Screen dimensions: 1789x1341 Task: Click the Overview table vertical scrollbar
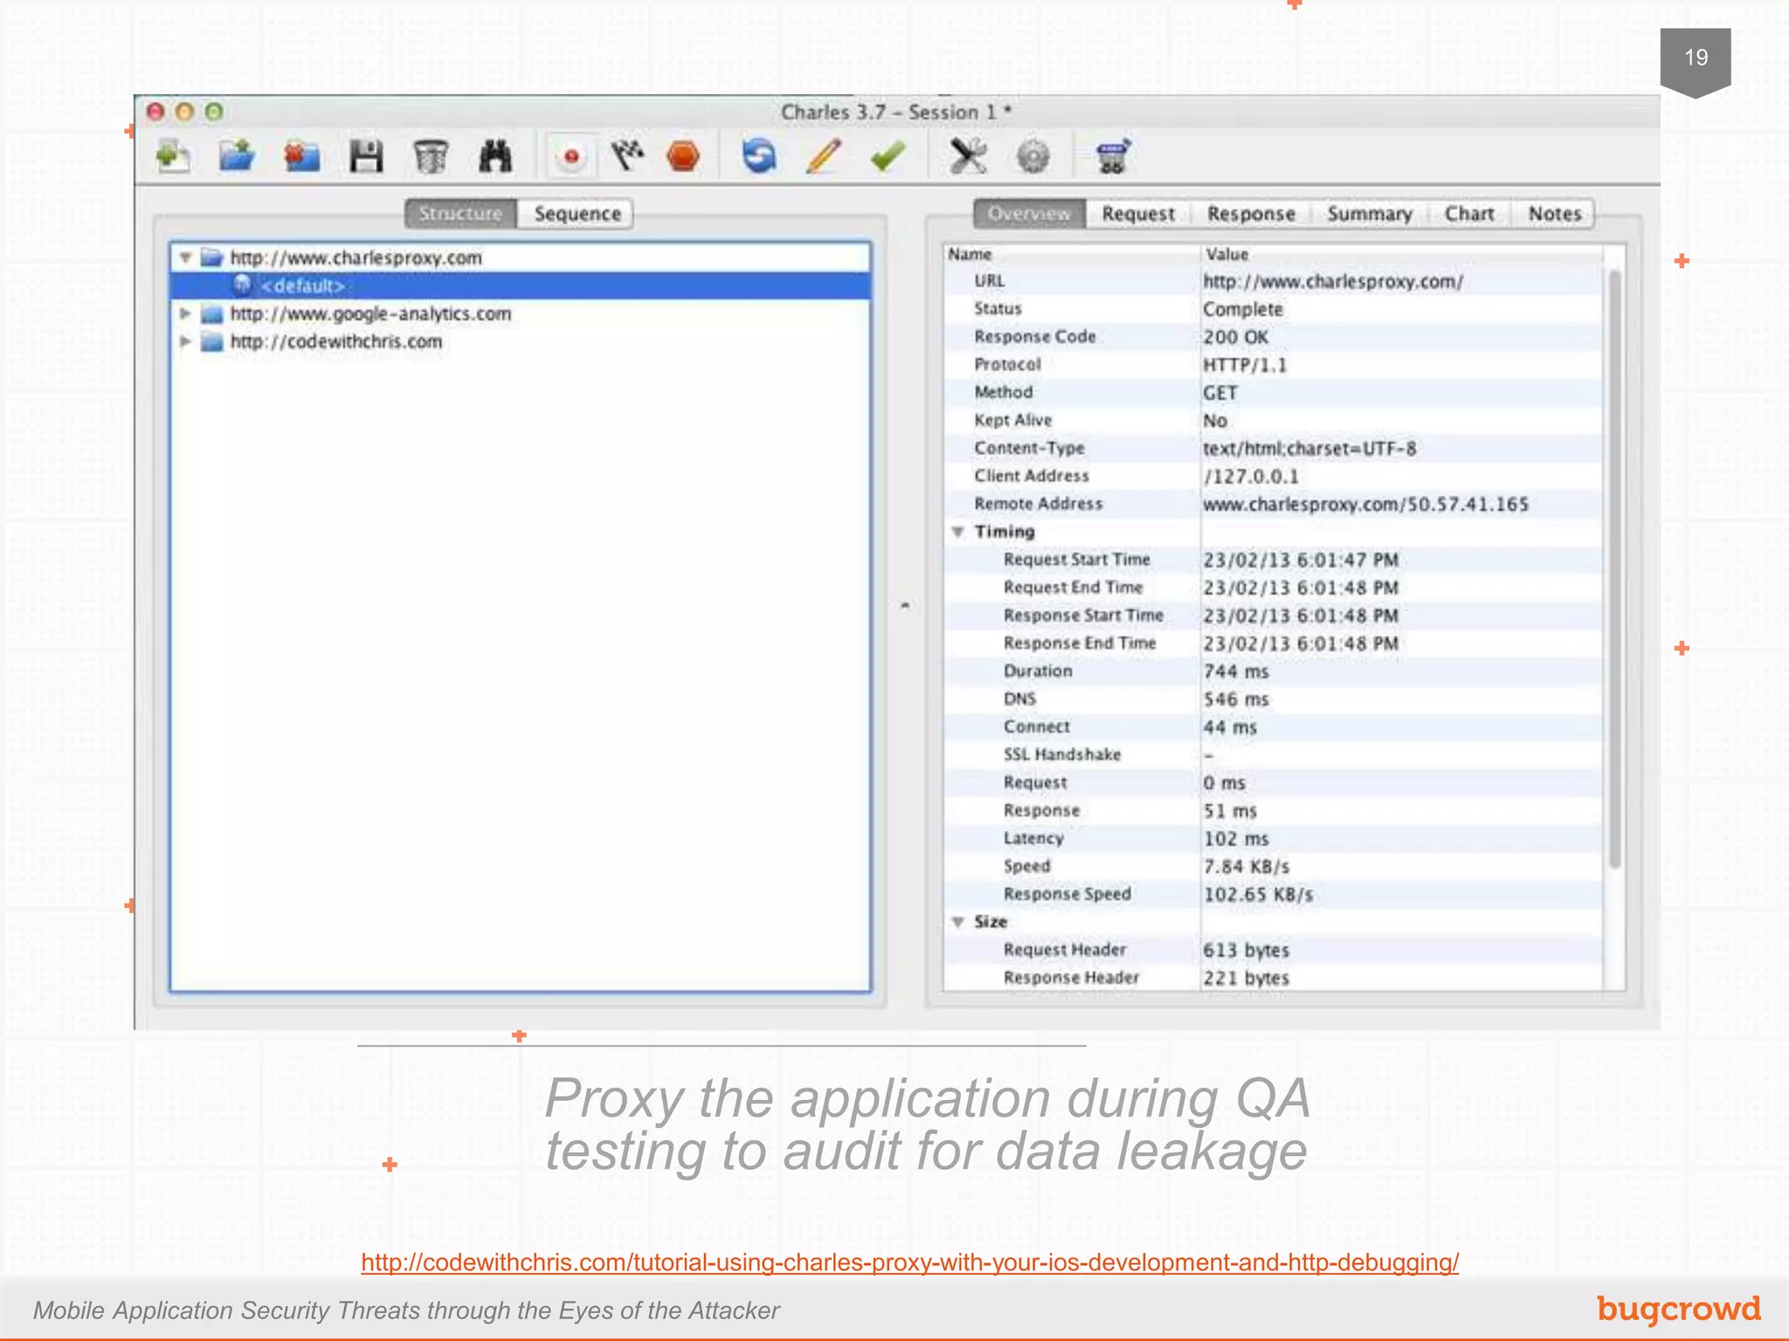coord(1614,567)
